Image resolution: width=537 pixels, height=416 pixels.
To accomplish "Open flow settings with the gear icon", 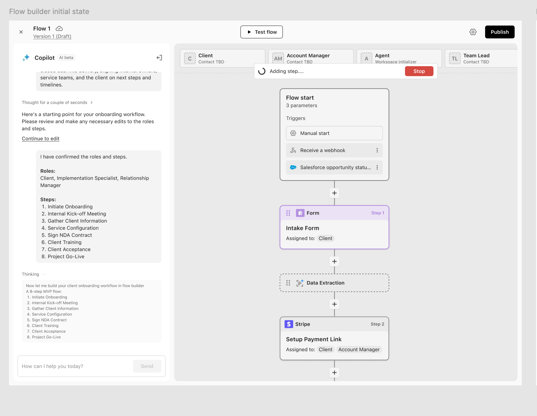I will (473, 32).
